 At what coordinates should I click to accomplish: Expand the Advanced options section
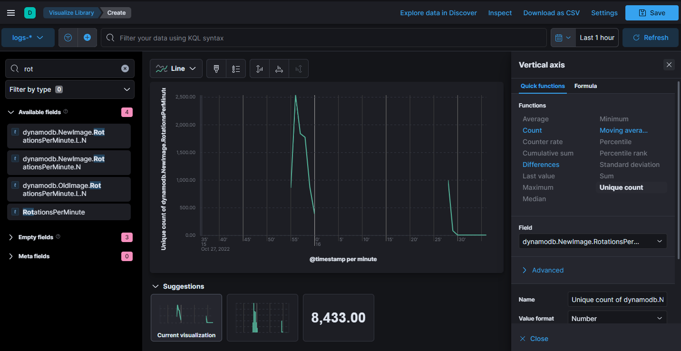543,270
